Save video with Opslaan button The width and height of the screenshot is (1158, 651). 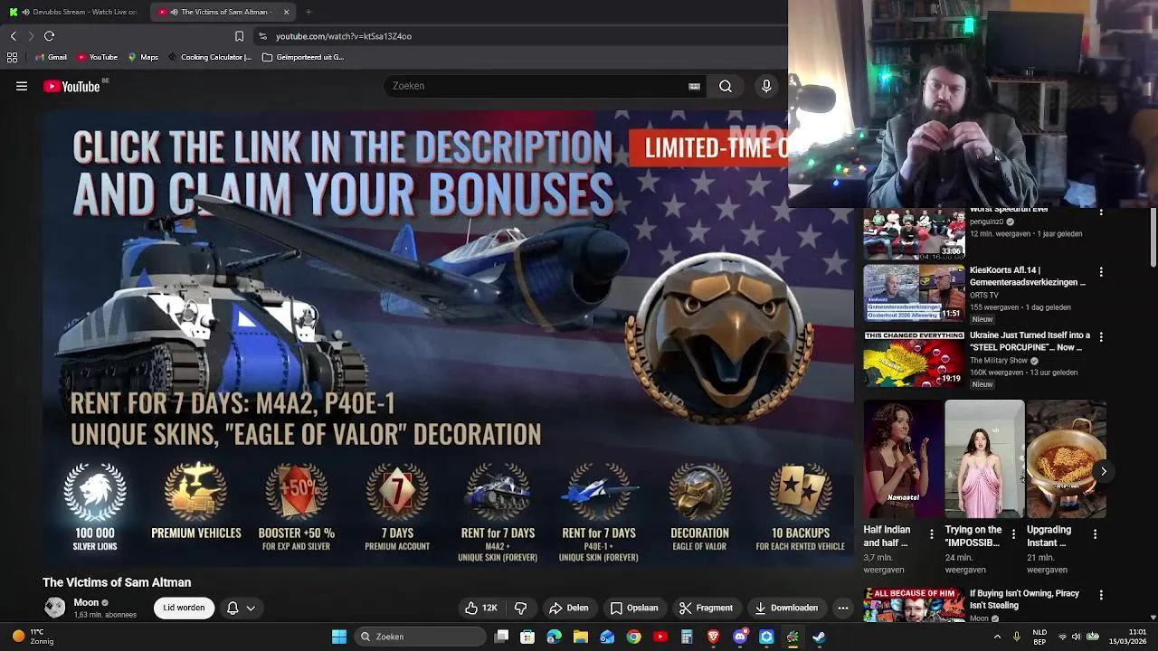(x=634, y=608)
